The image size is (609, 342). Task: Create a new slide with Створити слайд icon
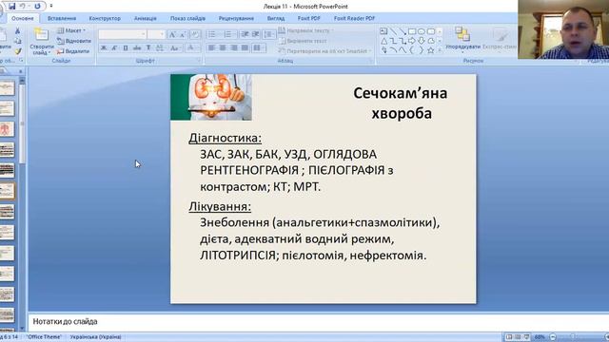(41, 35)
